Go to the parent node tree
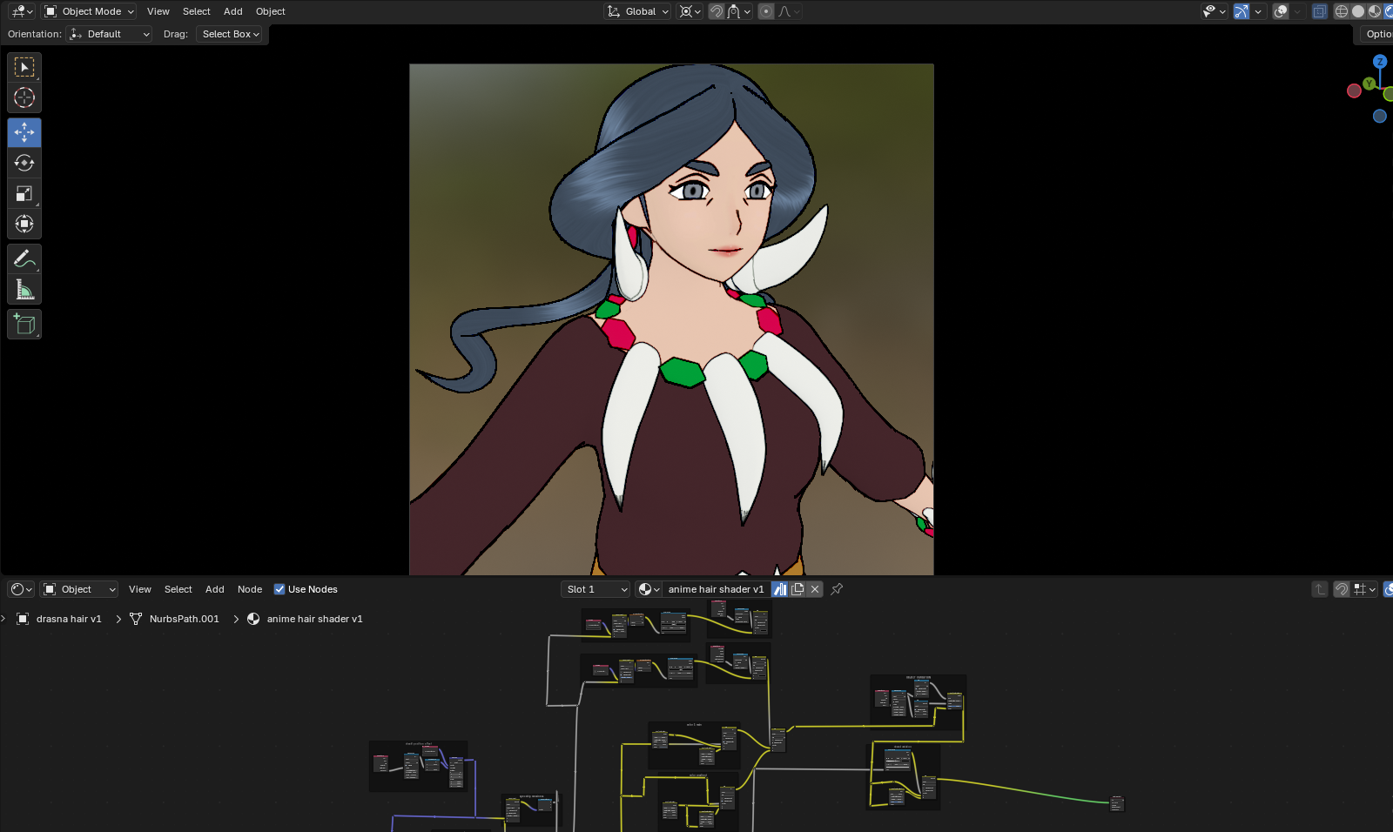Screen dimensions: 1393x832 click(1320, 589)
